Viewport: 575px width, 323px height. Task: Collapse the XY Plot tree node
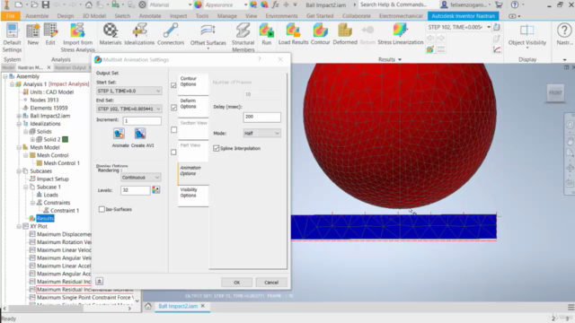19,226
